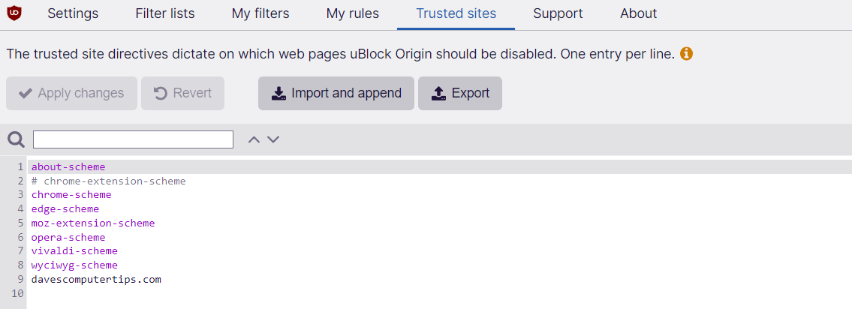Jump to the next search match using the down arrow

[273, 139]
